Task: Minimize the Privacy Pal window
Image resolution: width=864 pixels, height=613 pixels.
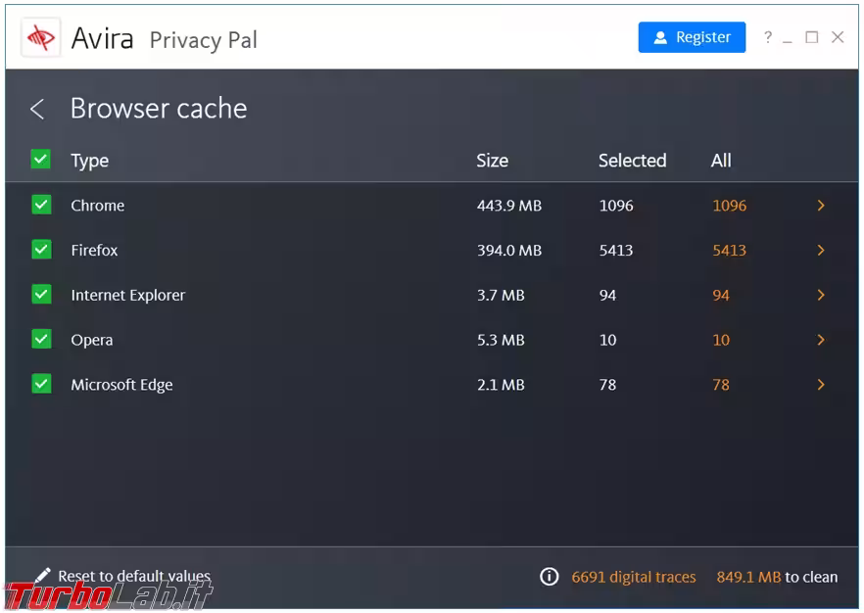Action: click(788, 38)
